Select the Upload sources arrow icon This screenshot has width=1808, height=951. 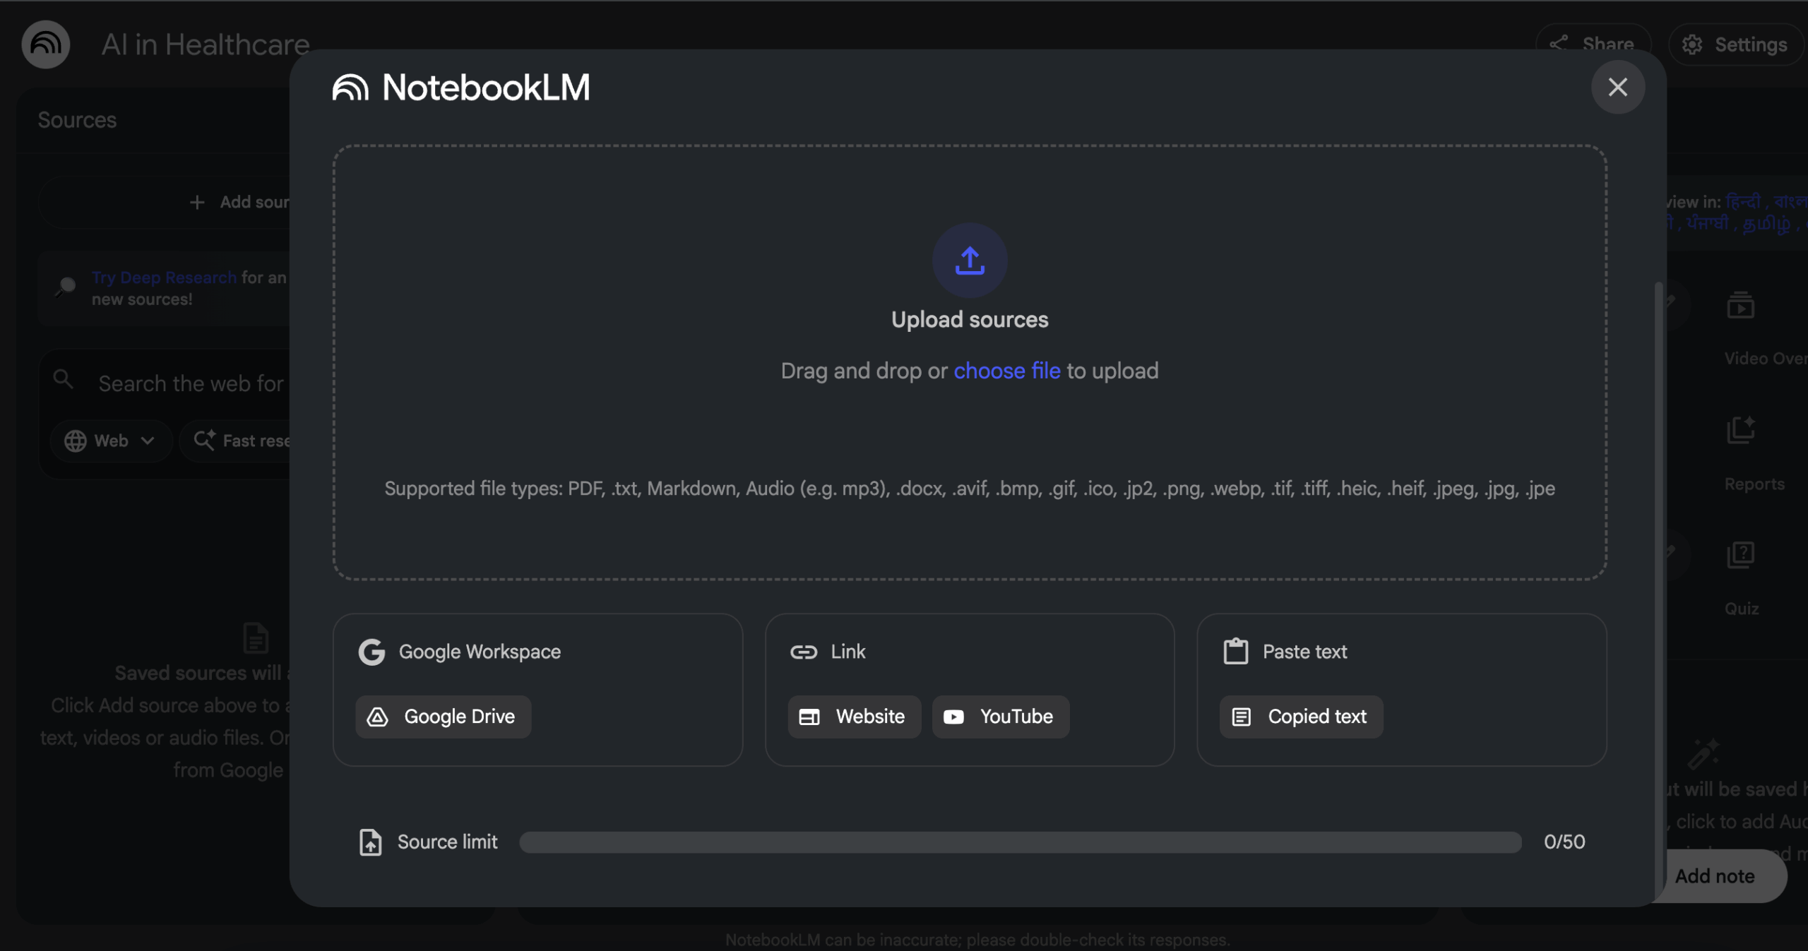tap(969, 261)
